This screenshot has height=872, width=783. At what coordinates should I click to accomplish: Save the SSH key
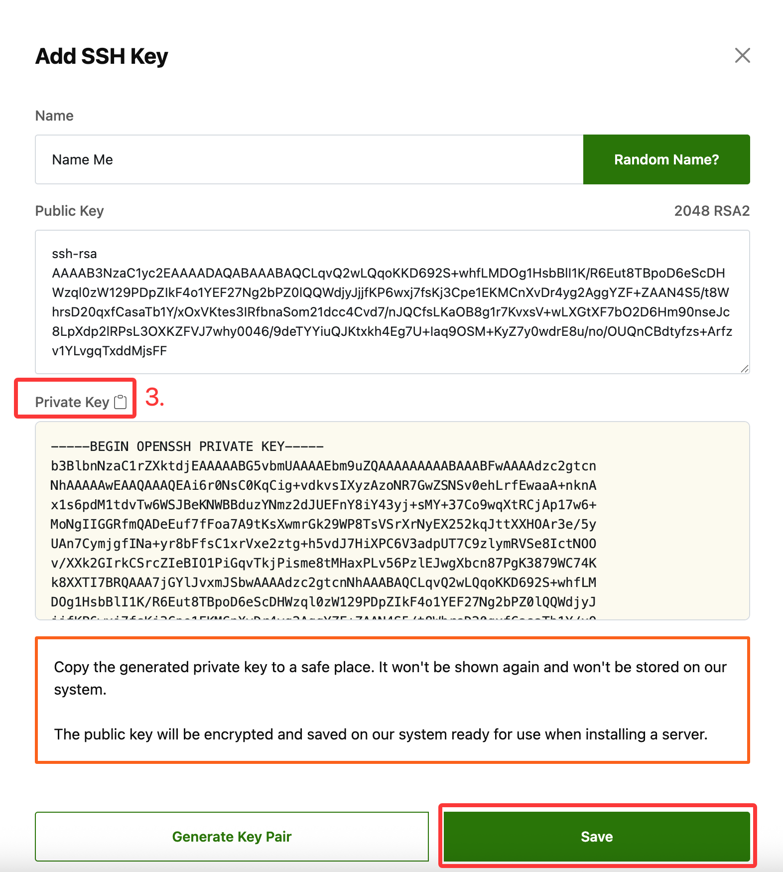(596, 837)
